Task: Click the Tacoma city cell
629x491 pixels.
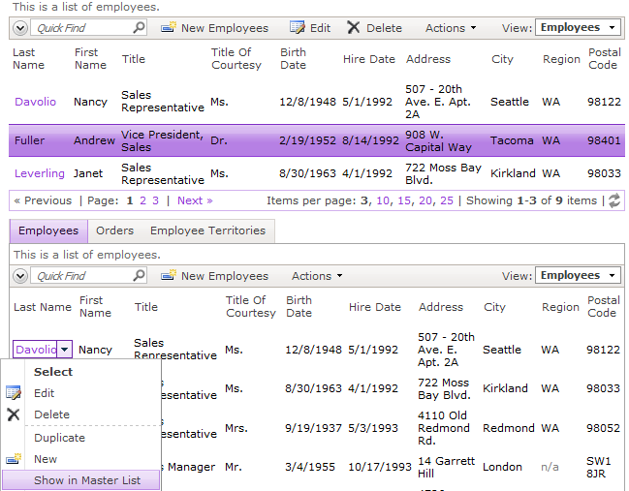Action: (x=512, y=140)
